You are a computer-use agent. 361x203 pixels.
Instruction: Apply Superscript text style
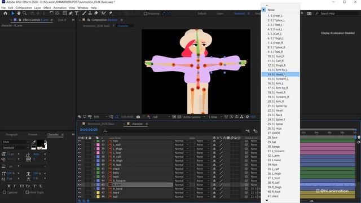(x=34, y=186)
